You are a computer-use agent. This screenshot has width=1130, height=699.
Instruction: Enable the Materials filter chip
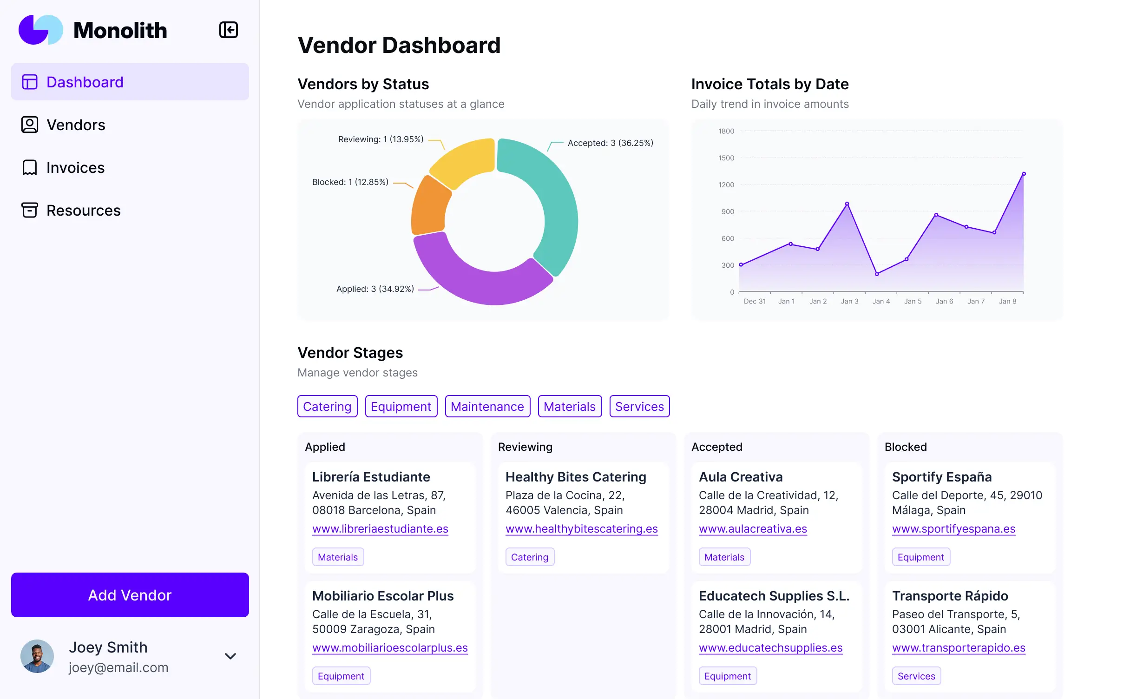[570, 406]
